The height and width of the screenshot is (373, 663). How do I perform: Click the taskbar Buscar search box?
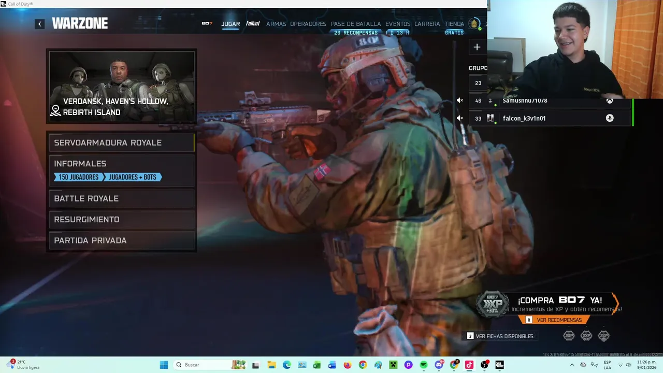(x=210, y=365)
